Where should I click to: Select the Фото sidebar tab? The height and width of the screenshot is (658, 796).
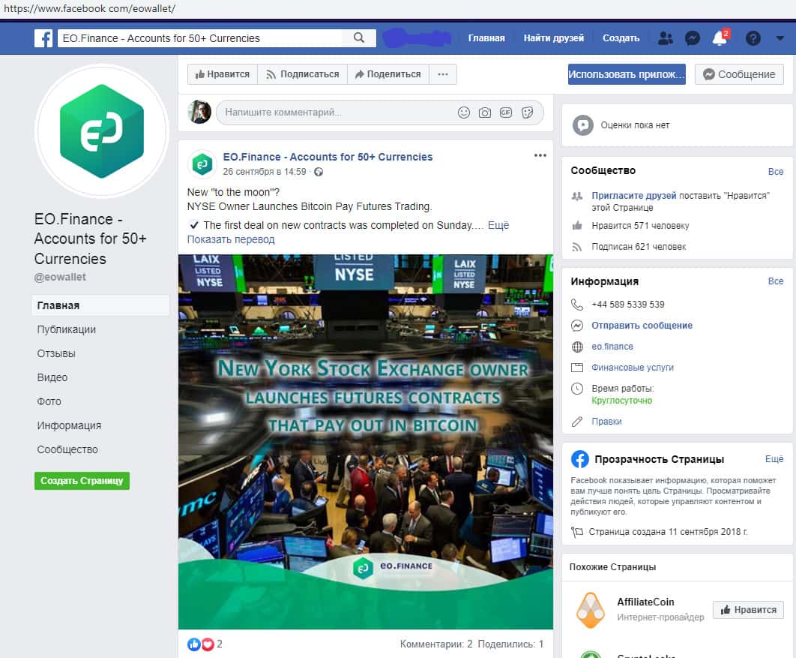(x=49, y=401)
